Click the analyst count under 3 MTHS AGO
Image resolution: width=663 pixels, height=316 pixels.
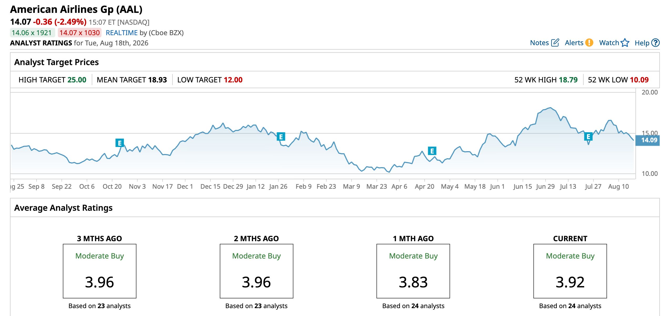[x=100, y=306]
